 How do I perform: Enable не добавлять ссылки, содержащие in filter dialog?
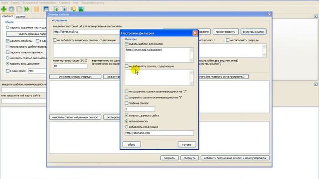coord(126,66)
